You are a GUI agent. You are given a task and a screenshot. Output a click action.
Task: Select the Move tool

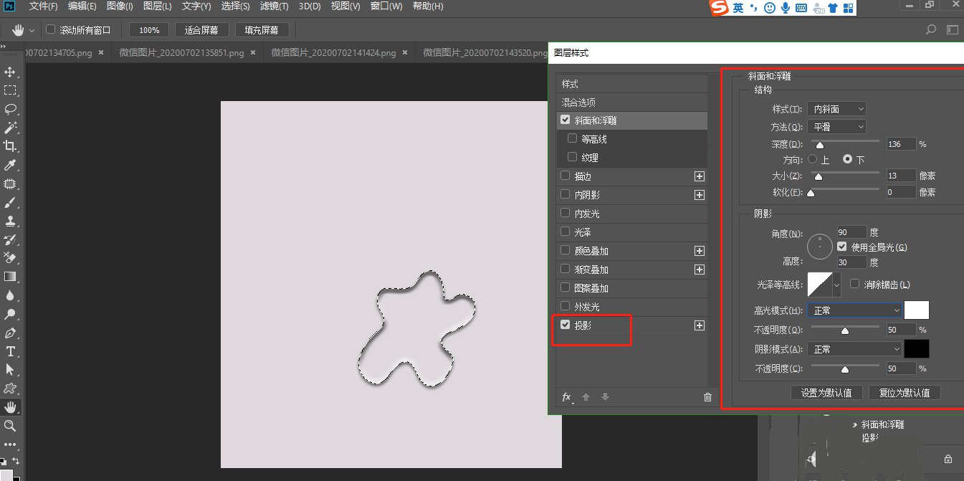(11, 72)
